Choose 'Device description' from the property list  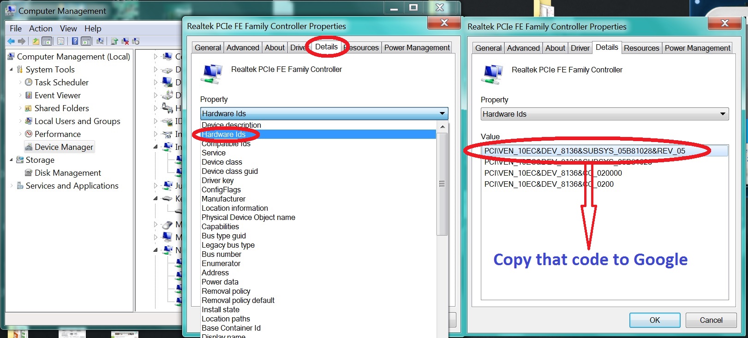(318, 125)
